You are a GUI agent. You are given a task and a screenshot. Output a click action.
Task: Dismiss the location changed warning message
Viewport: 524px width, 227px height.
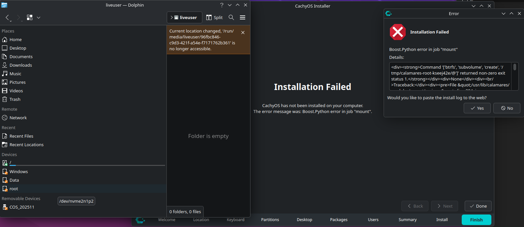pos(243,33)
